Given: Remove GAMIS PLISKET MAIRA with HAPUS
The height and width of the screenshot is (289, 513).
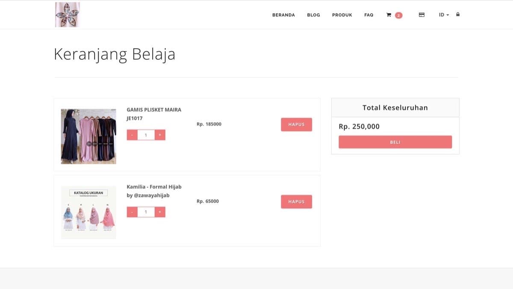Looking at the screenshot, I should (x=296, y=124).
